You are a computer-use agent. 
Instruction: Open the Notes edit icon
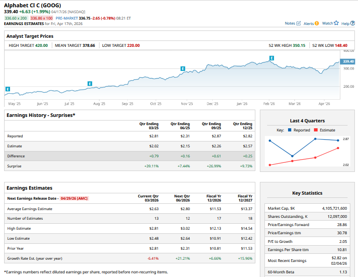(298, 23)
